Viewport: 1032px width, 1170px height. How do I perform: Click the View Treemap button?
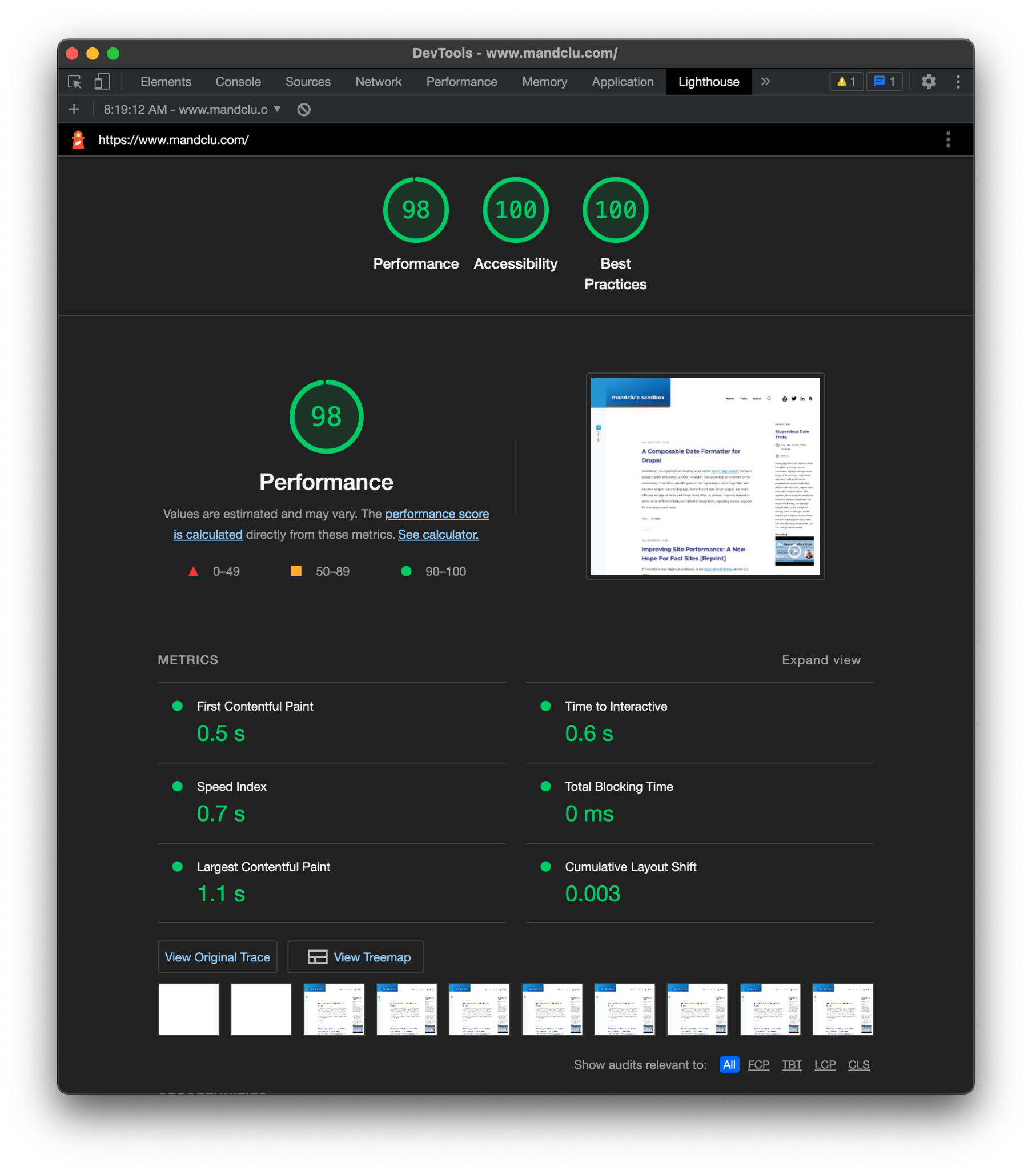tap(355, 957)
